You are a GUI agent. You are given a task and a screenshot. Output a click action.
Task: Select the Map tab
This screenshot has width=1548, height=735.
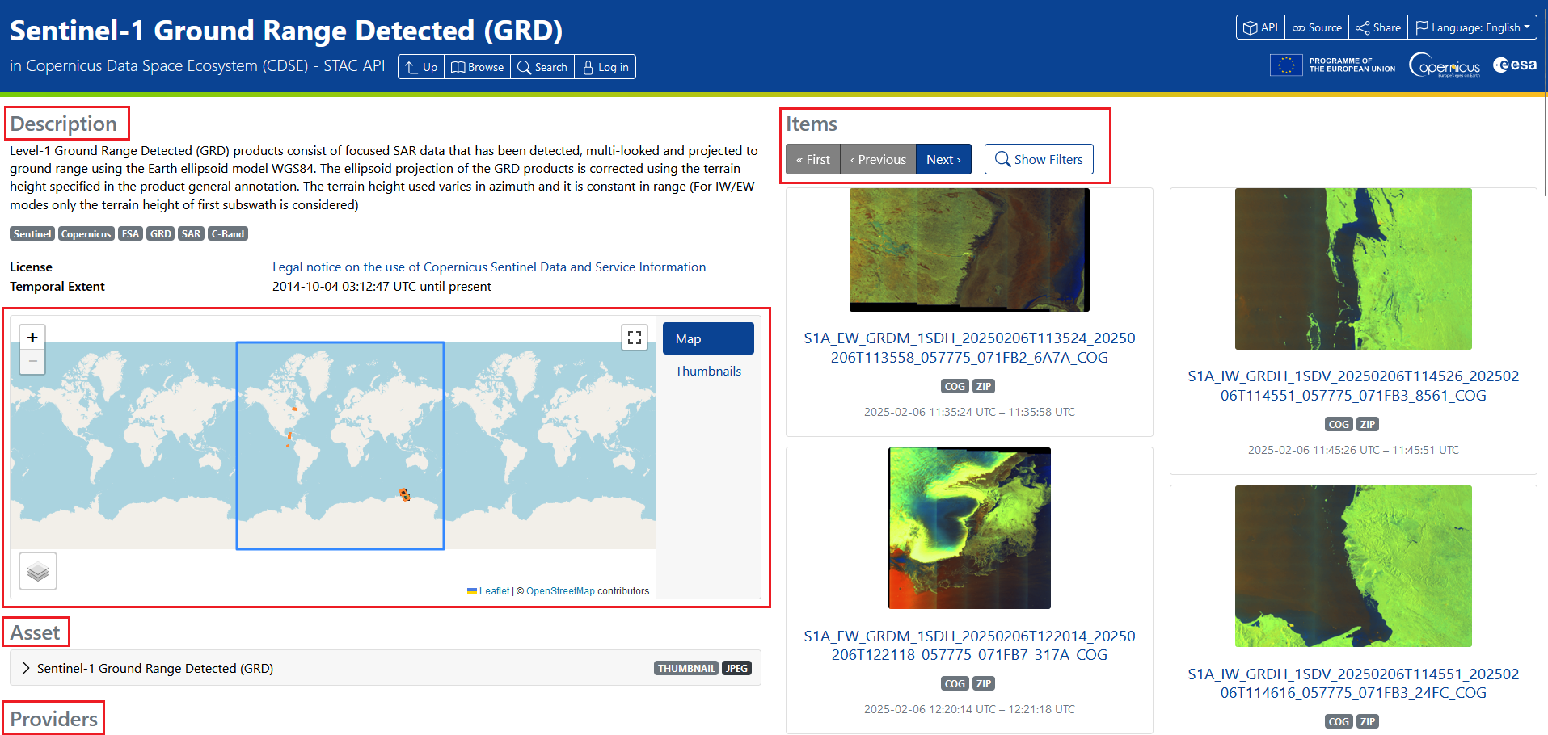coord(708,338)
